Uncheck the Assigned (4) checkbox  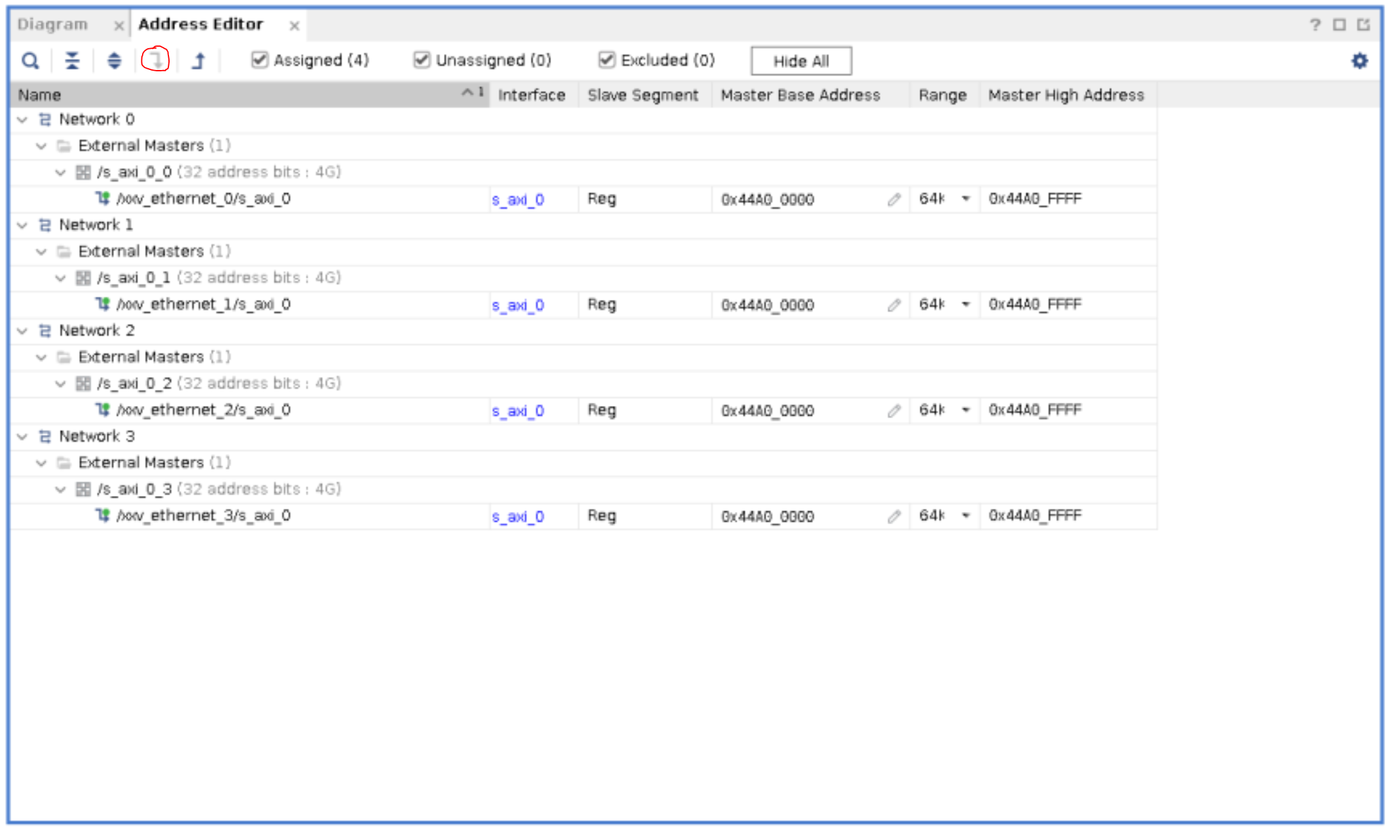pos(259,60)
